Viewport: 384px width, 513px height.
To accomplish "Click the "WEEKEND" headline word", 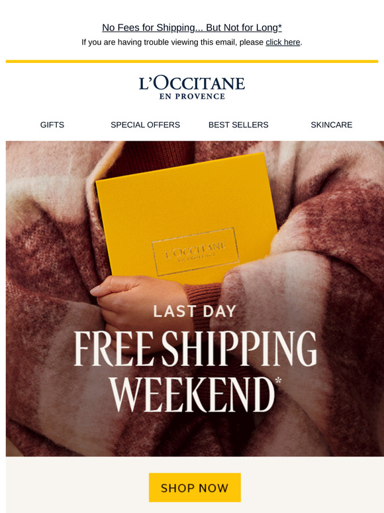I will tap(192, 394).
